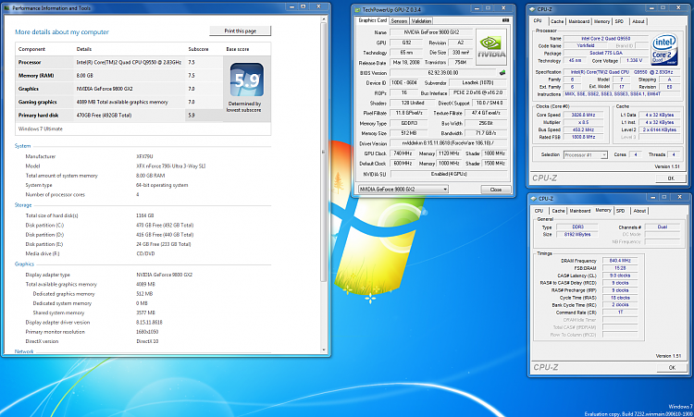Click the Print this page button

coord(241,31)
